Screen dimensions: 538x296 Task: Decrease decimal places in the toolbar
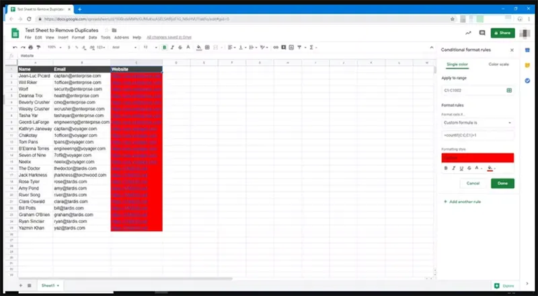[x=84, y=47]
